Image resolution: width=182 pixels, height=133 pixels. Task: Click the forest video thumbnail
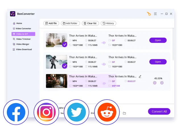pos(57,40)
